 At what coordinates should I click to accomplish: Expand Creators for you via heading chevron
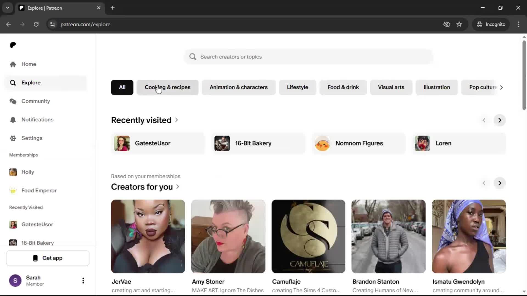click(178, 187)
